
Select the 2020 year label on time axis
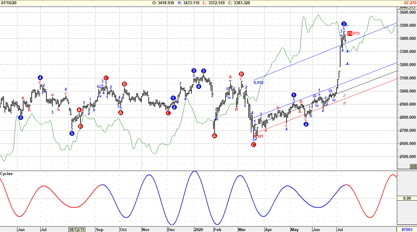(x=198, y=230)
